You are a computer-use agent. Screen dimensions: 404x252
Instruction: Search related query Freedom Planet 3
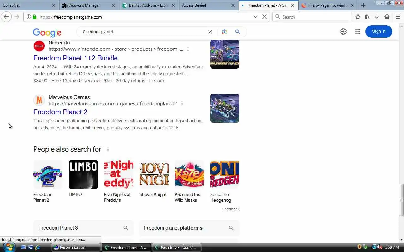coord(84,228)
